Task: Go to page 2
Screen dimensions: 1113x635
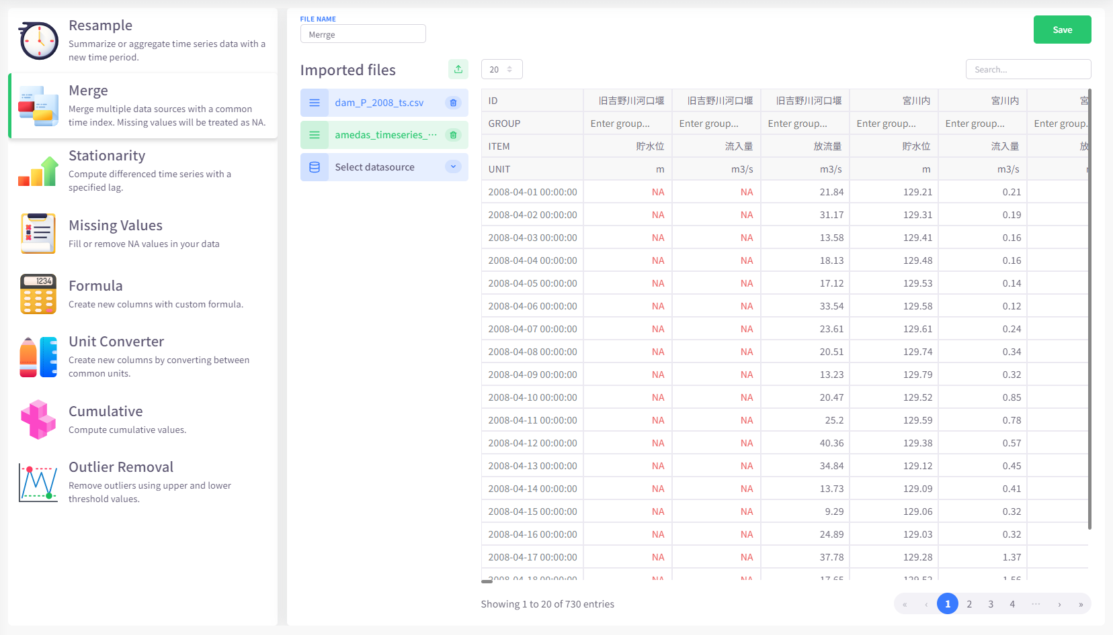Action: coord(969,604)
